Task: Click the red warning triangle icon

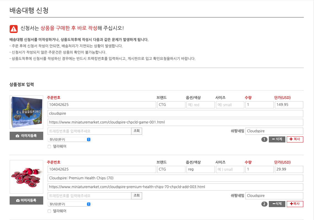Action: point(13,29)
